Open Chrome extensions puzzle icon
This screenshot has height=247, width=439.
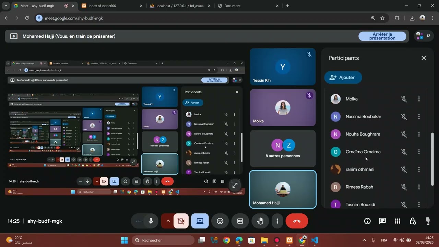tap(397, 18)
